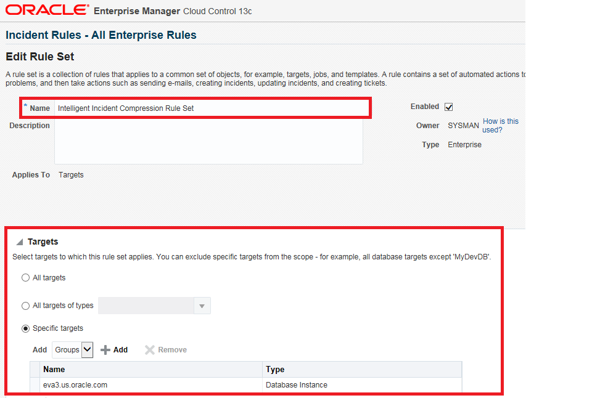
Task: Click the Enterprise type value
Action: [x=464, y=145]
